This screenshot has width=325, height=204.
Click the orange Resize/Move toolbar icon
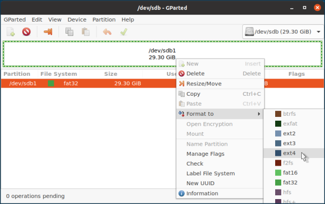click(48, 32)
